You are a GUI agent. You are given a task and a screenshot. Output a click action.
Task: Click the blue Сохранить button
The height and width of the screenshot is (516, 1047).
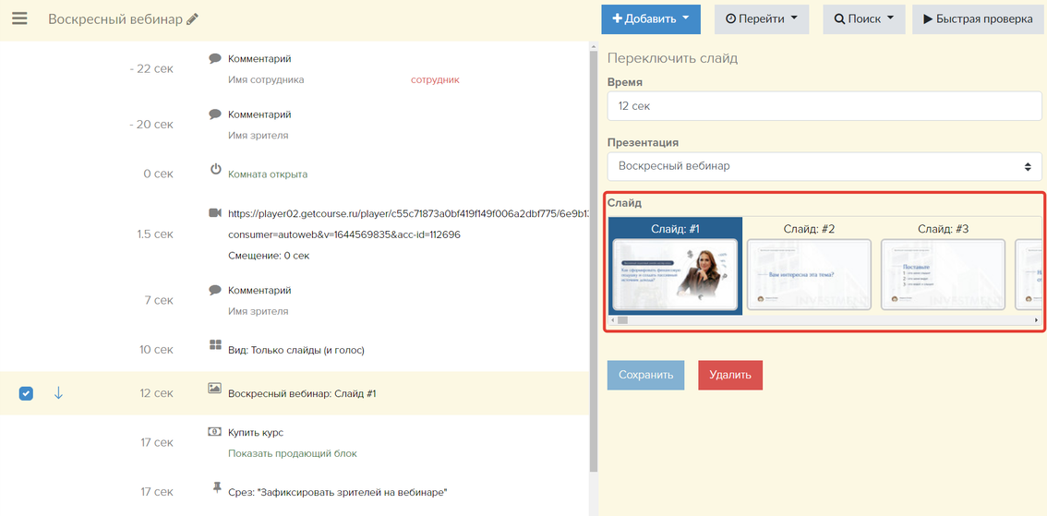(x=645, y=376)
